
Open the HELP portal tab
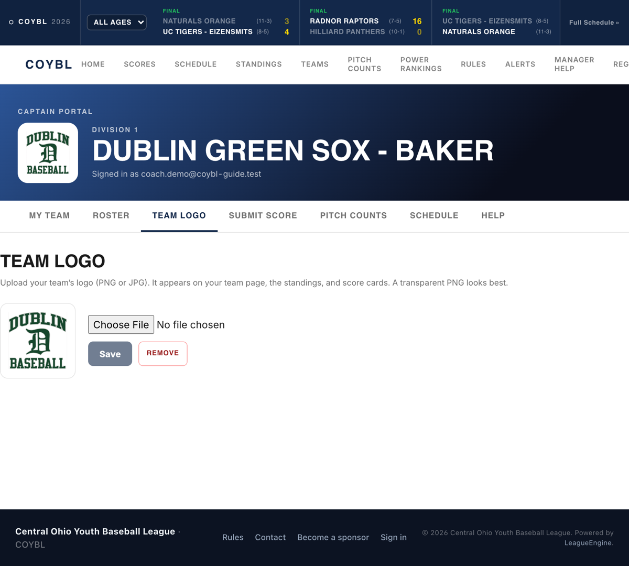[x=493, y=215]
